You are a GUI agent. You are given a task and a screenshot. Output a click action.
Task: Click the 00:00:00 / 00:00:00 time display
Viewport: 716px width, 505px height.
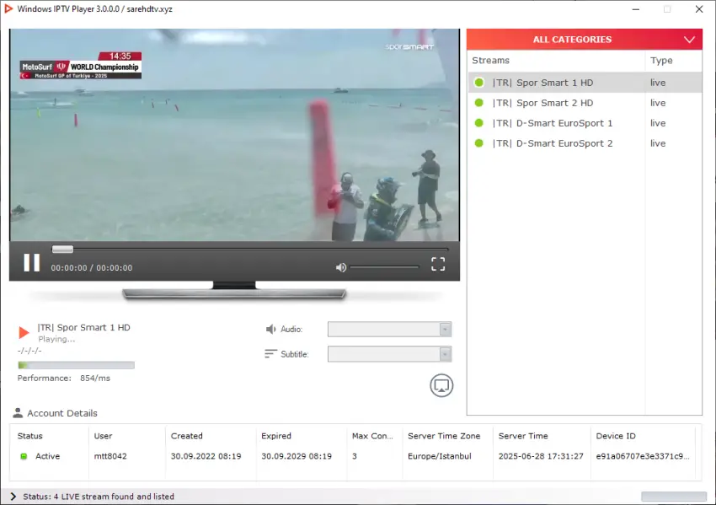92,268
